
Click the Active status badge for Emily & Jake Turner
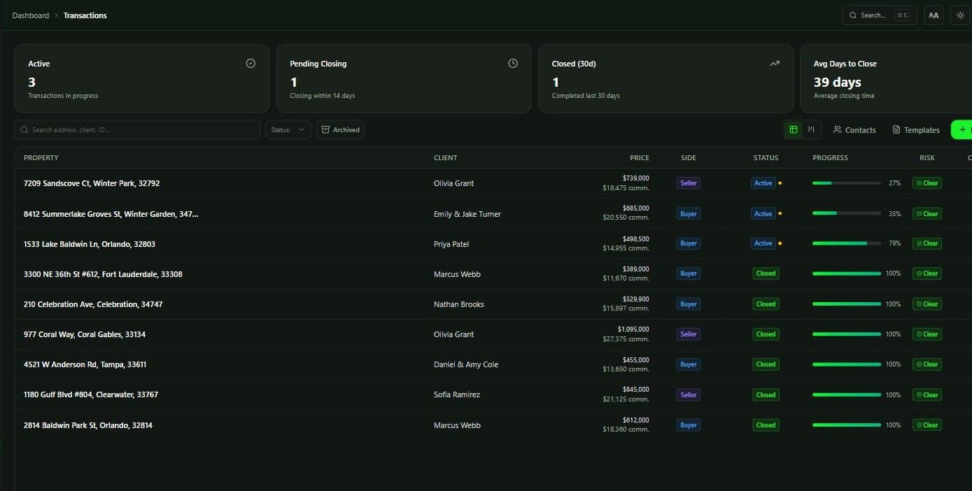coord(763,214)
